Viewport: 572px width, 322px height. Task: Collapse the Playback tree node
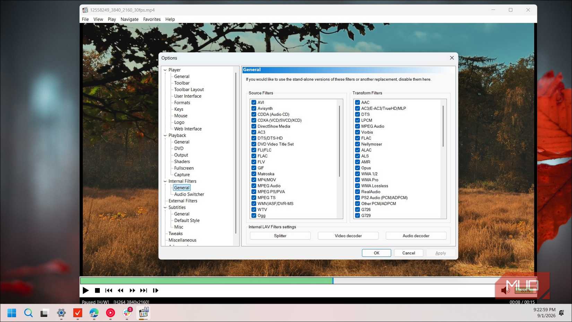[165, 135]
